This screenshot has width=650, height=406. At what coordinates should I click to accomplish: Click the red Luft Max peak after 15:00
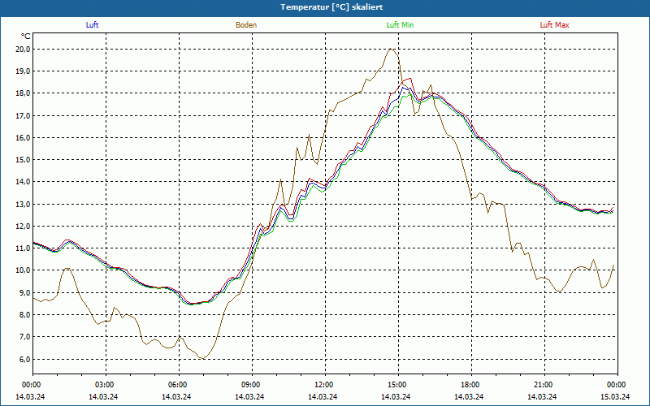click(x=409, y=78)
